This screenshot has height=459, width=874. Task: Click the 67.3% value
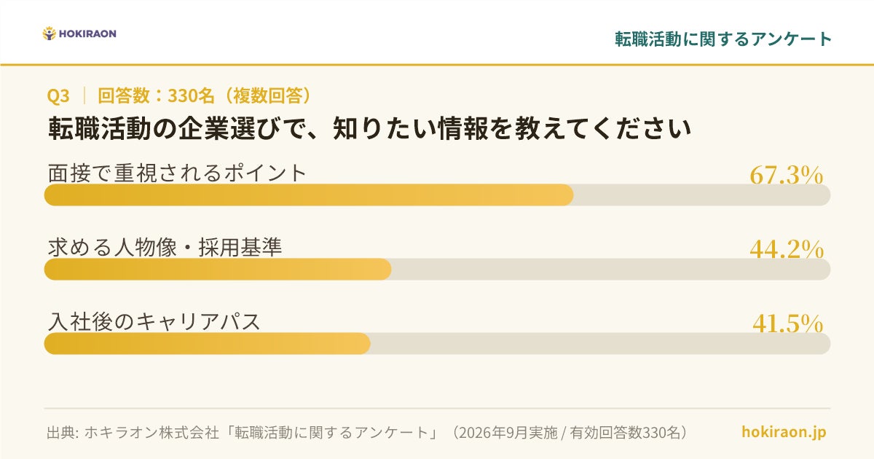787,176
